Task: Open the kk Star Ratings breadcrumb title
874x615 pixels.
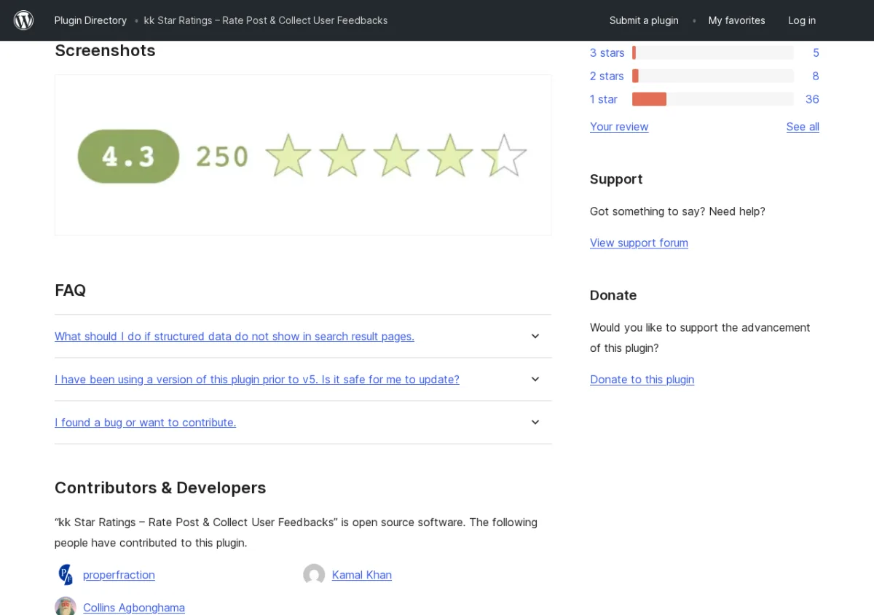Action: (x=266, y=20)
